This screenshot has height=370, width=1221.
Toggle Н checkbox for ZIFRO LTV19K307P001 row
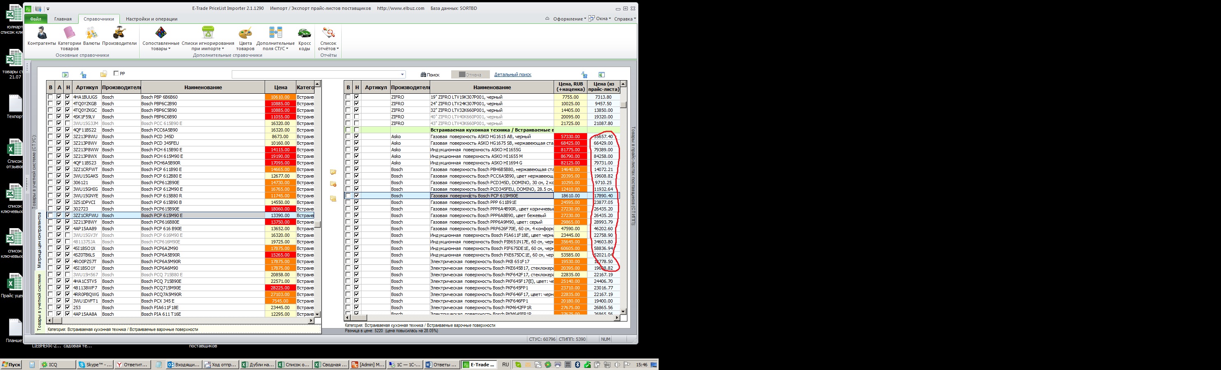click(357, 97)
